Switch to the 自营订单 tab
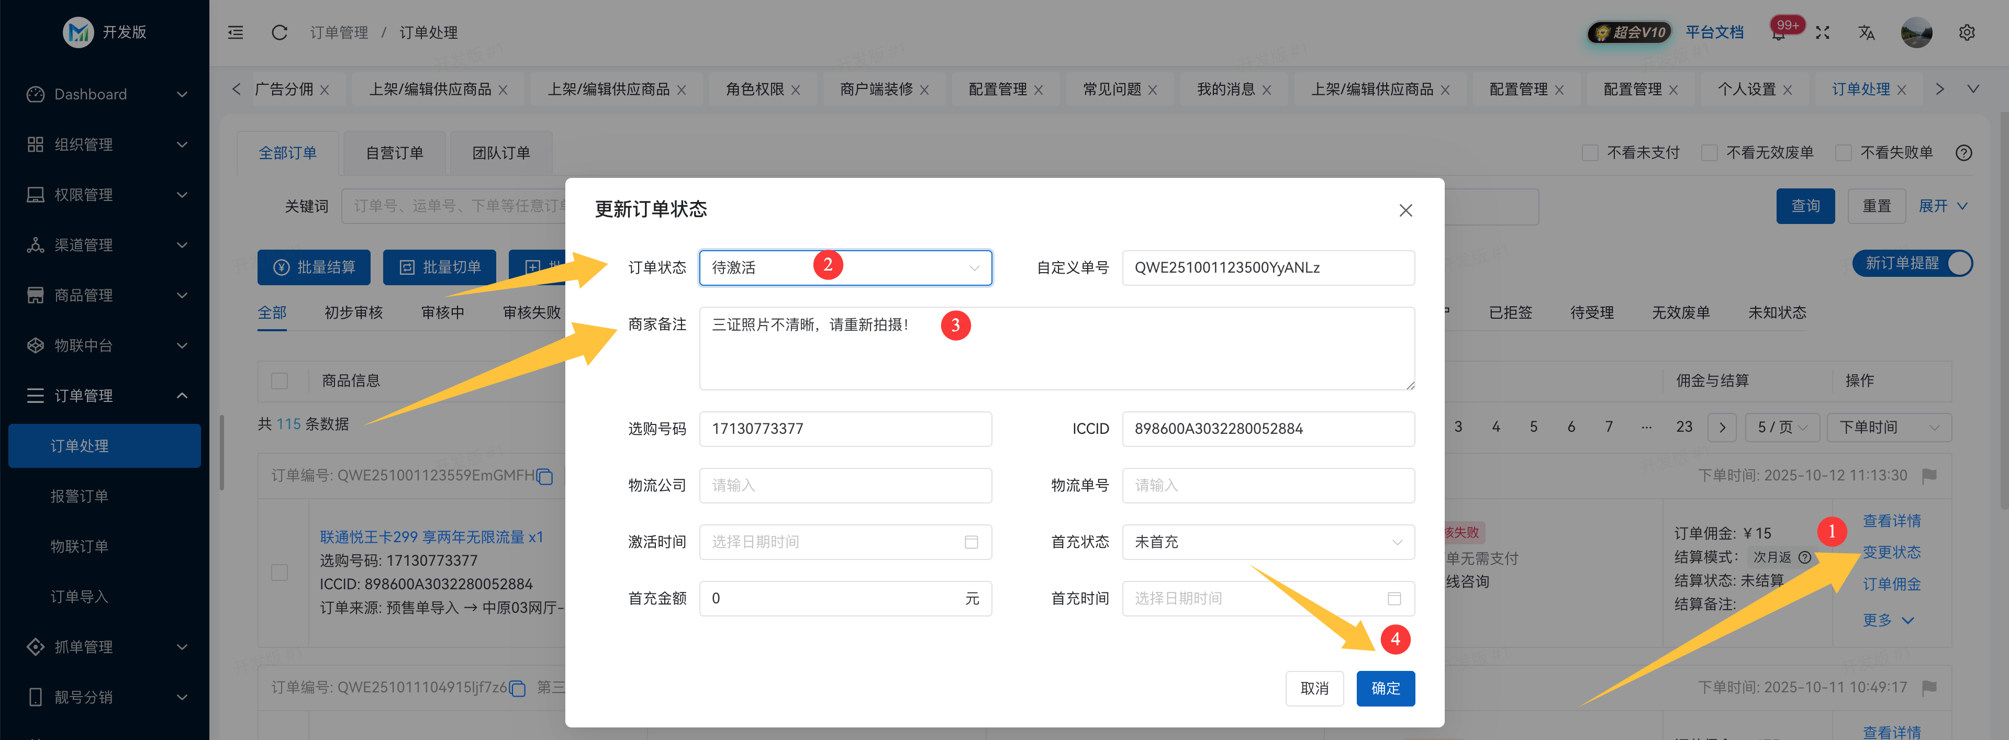Screen dimensions: 2009x740 [395, 153]
